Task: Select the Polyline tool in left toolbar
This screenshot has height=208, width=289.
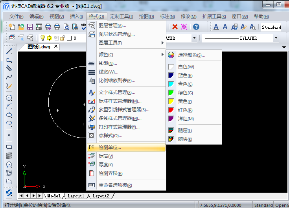Action: click(9, 60)
